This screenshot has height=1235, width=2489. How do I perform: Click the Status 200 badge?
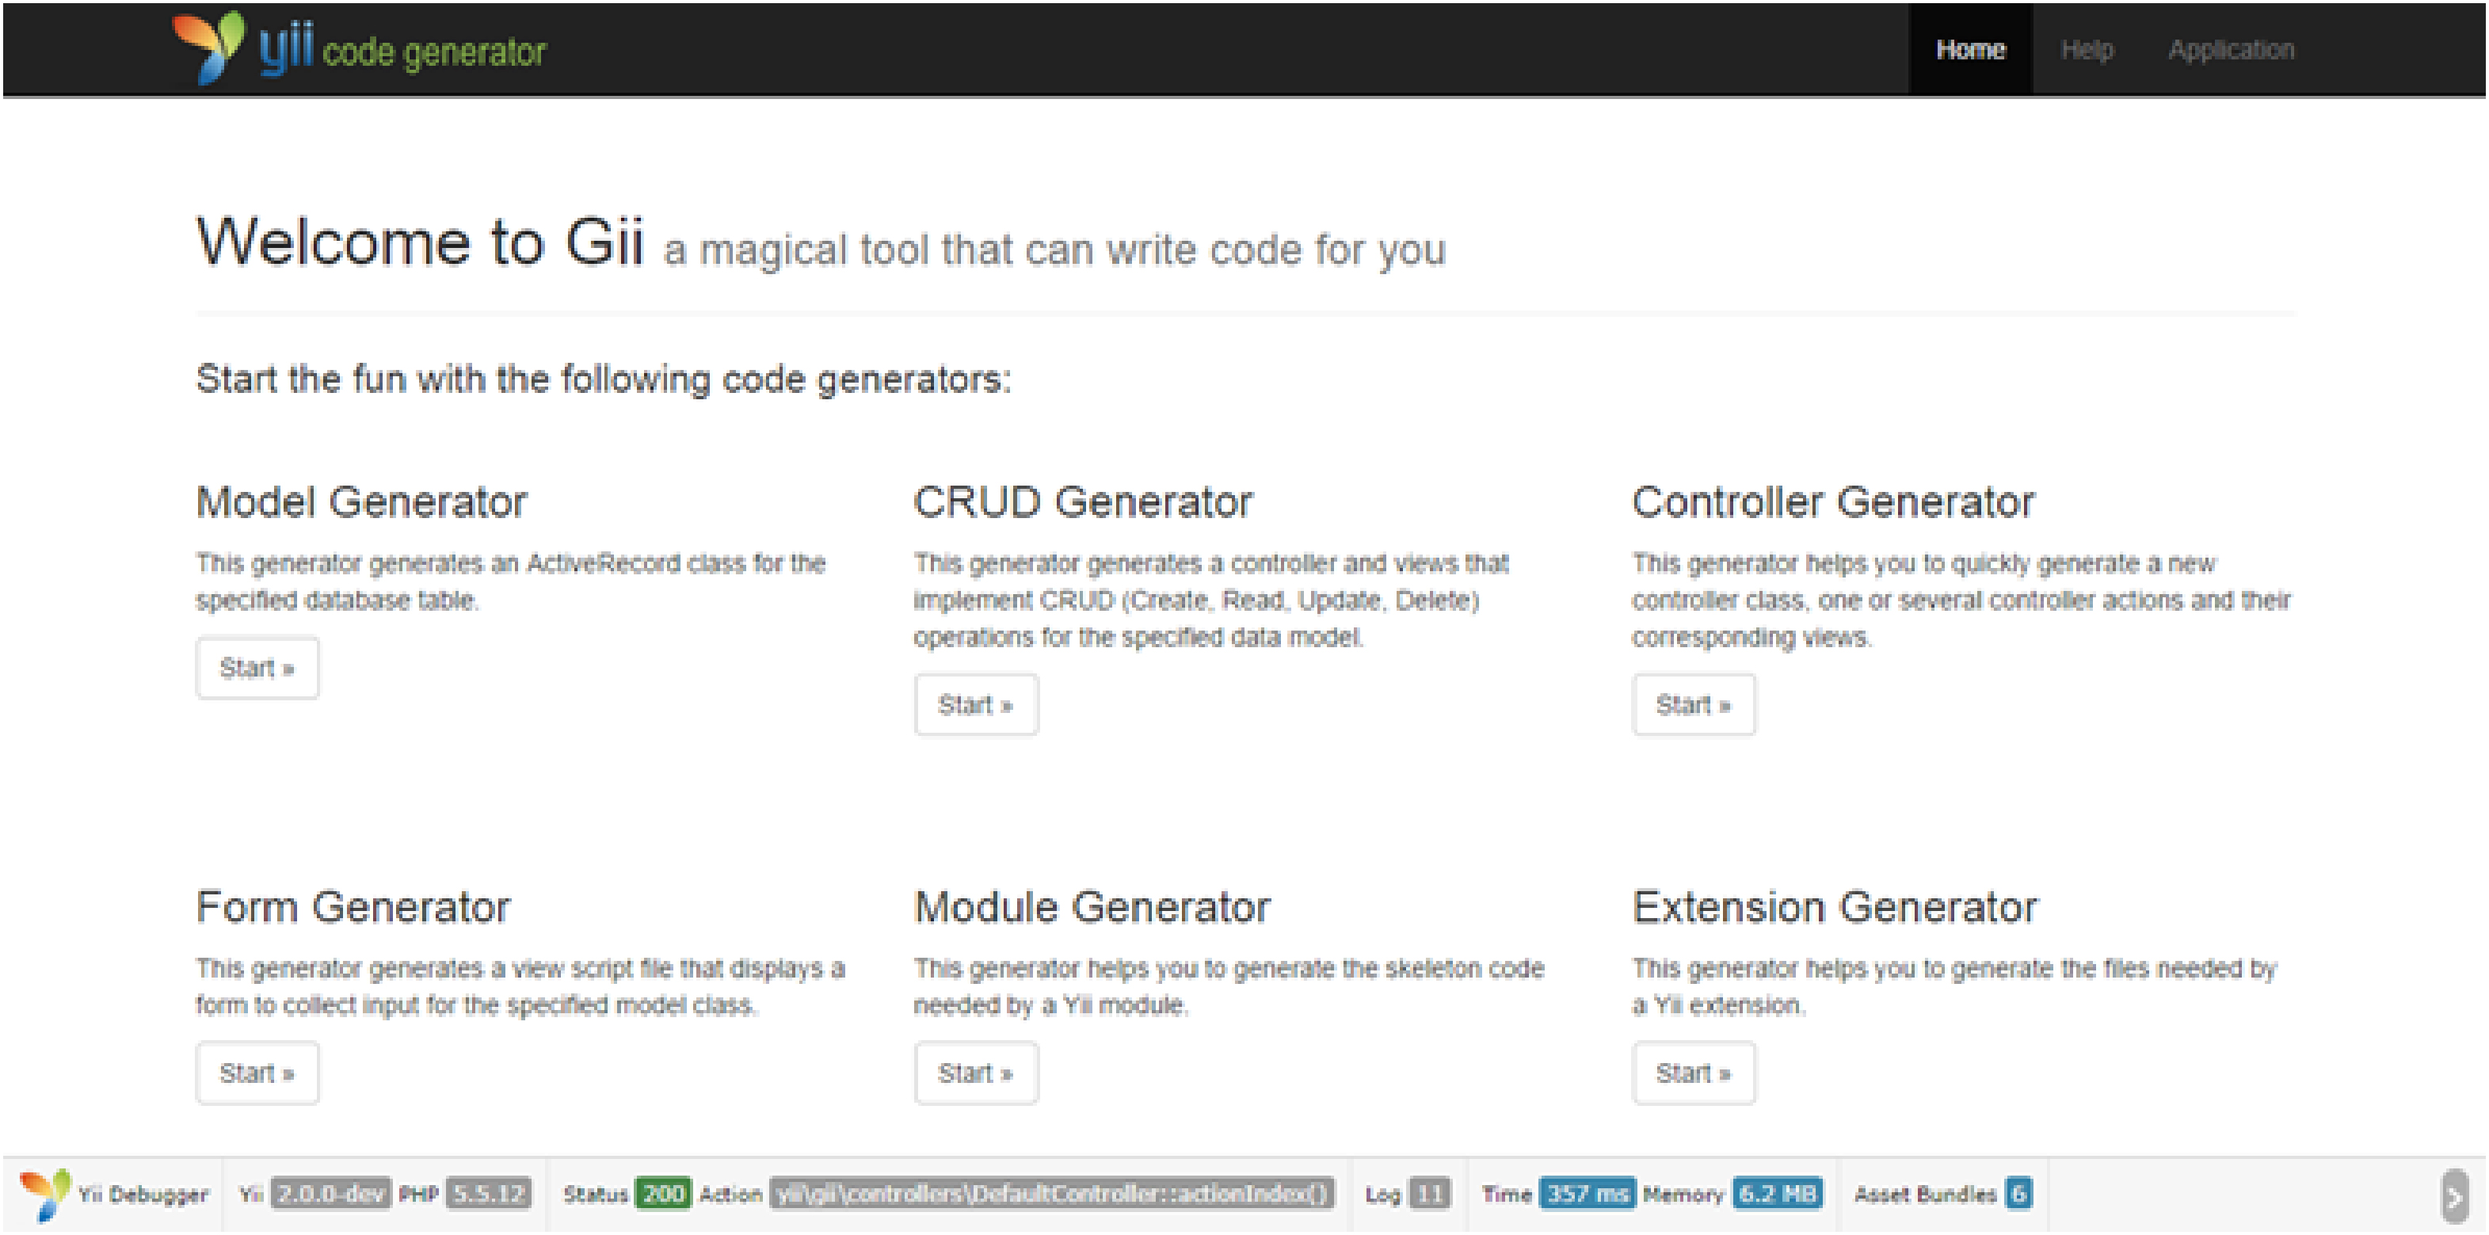663,1195
